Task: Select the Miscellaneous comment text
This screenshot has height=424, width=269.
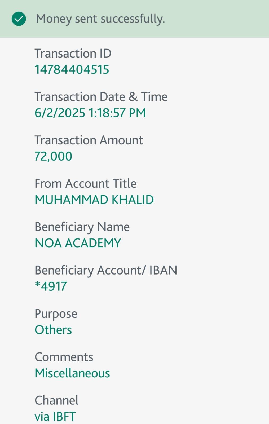Action: coord(72,373)
